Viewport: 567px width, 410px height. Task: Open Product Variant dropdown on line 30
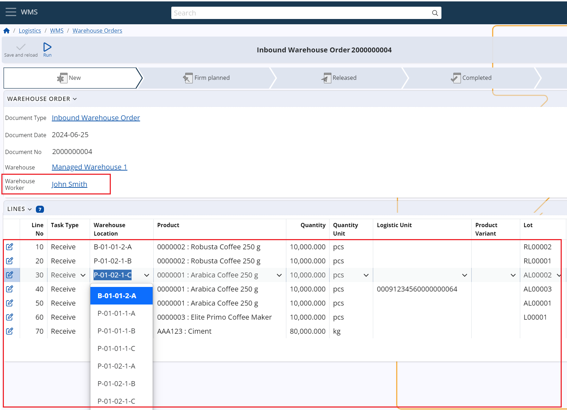513,275
